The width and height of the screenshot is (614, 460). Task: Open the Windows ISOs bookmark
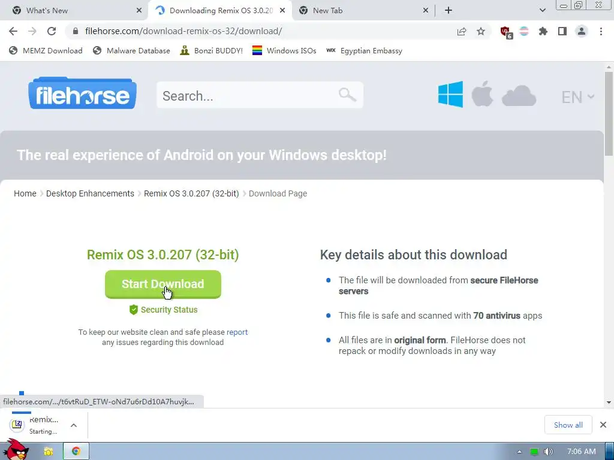(284, 51)
